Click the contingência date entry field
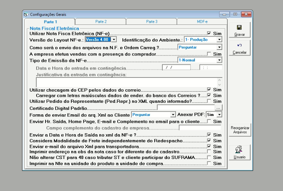Image resolution: width=283 pixels, height=191 pixels. (x=176, y=67)
